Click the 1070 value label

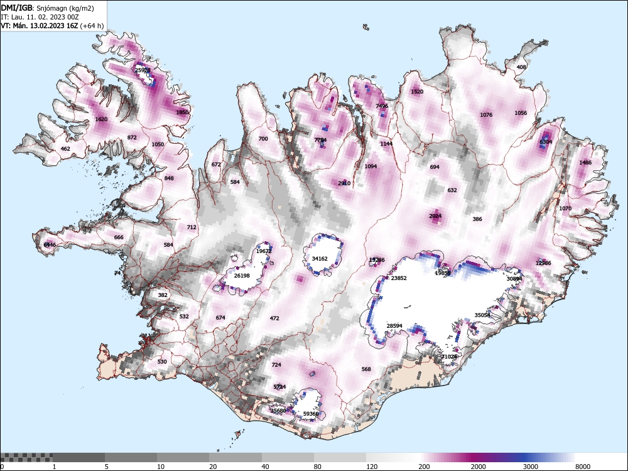click(565, 208)
